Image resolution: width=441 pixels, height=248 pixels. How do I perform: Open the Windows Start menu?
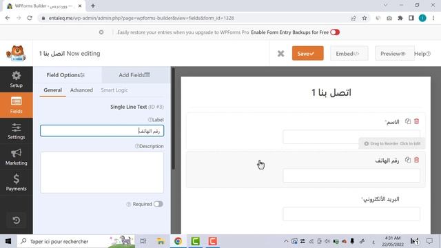[8, 241]
